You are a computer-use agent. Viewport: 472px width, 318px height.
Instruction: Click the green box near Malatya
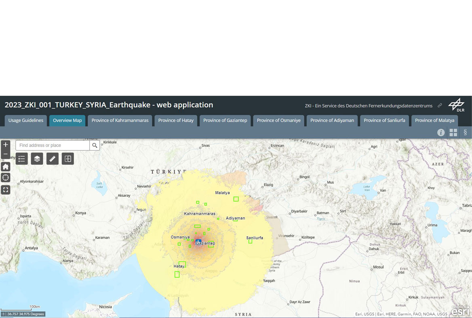pyautogui.click(x=236, y=199)
